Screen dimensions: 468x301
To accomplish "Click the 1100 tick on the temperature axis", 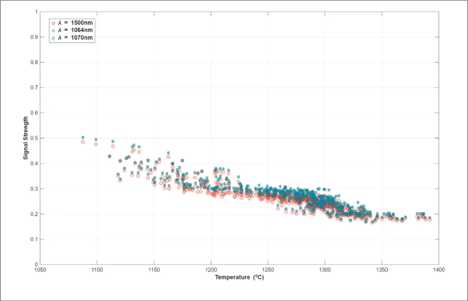I will coord(97,269).
